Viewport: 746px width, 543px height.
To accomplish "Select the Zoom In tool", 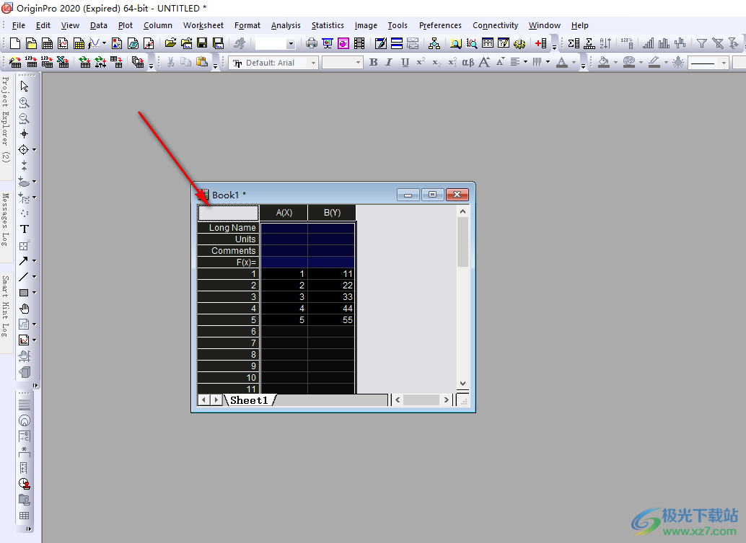I will pos(25,102).
